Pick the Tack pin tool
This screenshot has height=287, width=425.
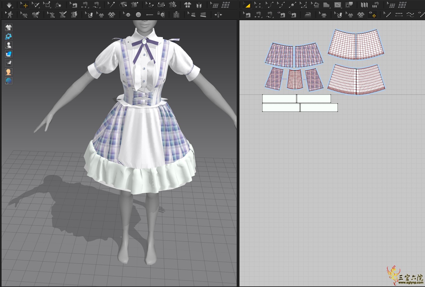pos(111,5)
